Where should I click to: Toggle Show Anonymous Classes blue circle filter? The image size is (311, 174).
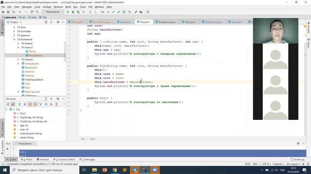(x=46, y=104)
